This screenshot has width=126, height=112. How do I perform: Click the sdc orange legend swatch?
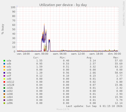tap(4, 67)
